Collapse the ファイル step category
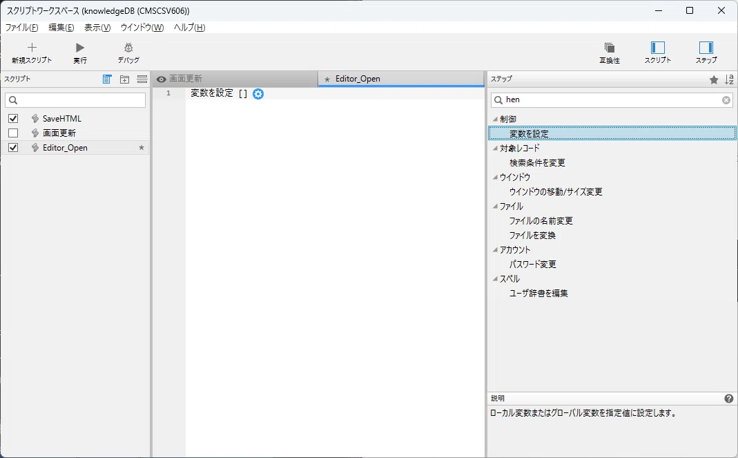This screenshot has height=458, width=738. click(495, 207)
